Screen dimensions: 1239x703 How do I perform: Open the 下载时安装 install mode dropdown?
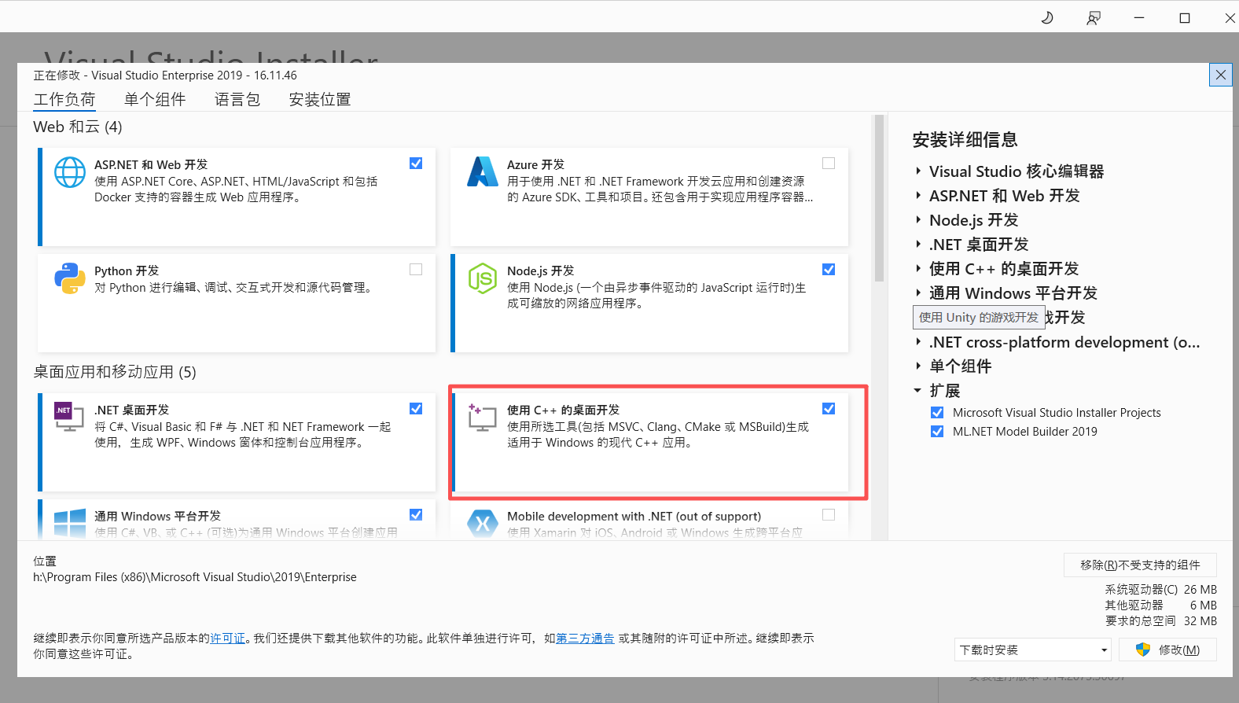[1033, 650]
